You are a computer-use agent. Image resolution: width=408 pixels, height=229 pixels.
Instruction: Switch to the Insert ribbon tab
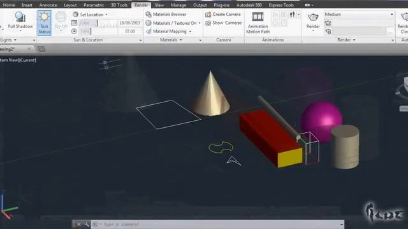(27, 5)
